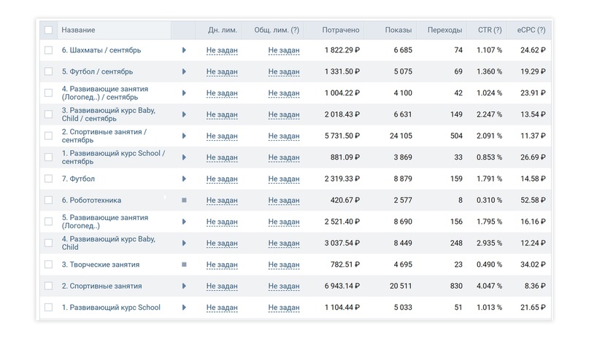Click play icon for 2. Спортивные занятия row
589x339 pixels.
pyautogui.click(x=184, y=287)
